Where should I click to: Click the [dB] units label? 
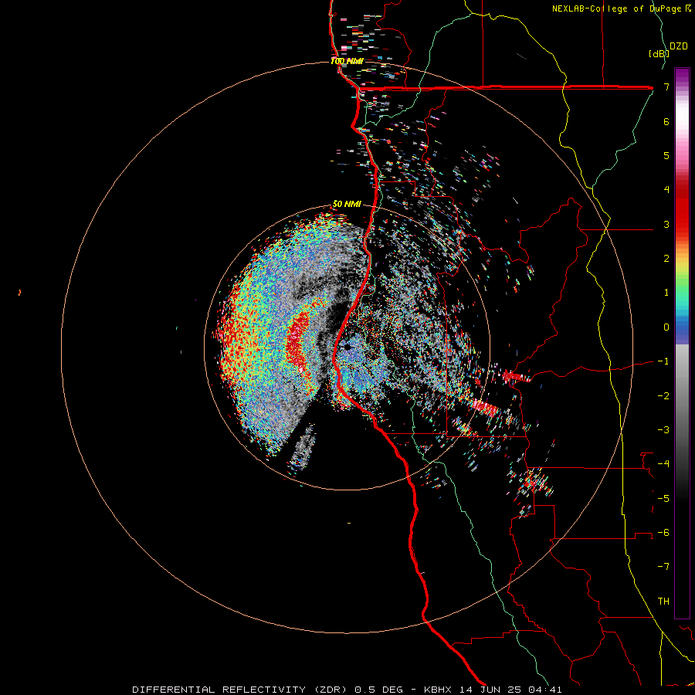(x=659, y=53)
